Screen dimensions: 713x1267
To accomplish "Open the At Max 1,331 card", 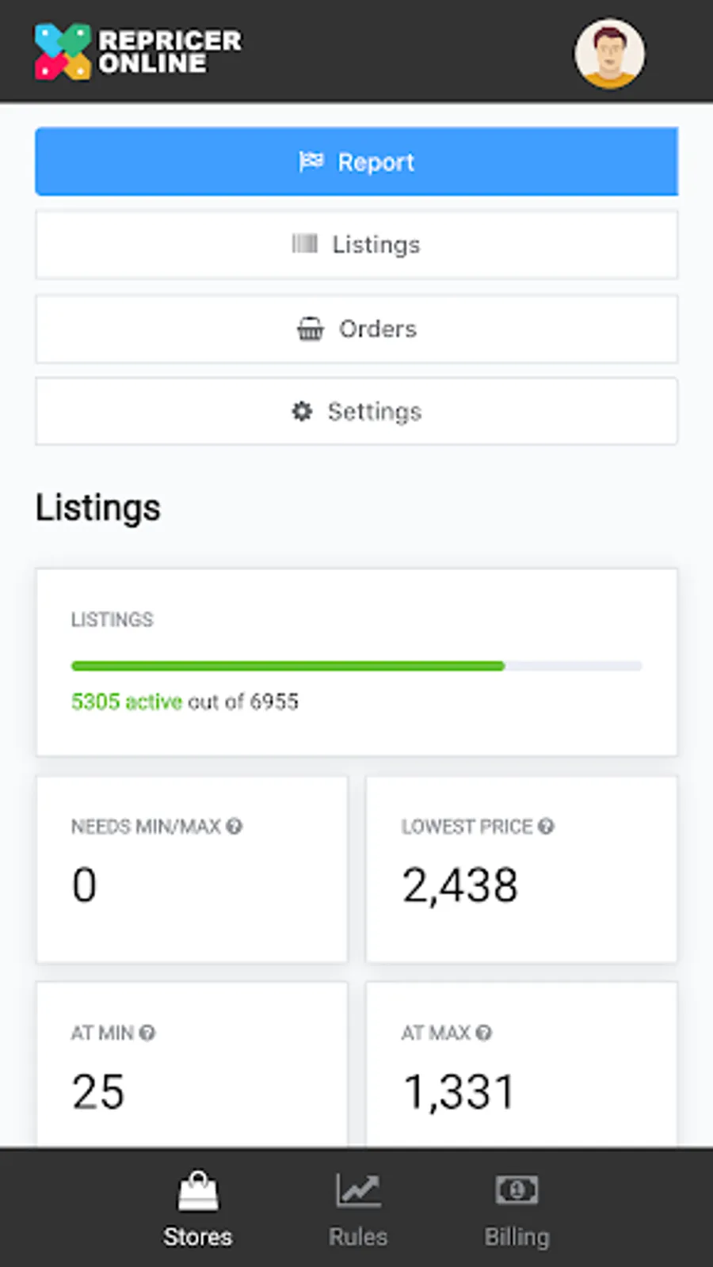I will (x=521, y=1065).
